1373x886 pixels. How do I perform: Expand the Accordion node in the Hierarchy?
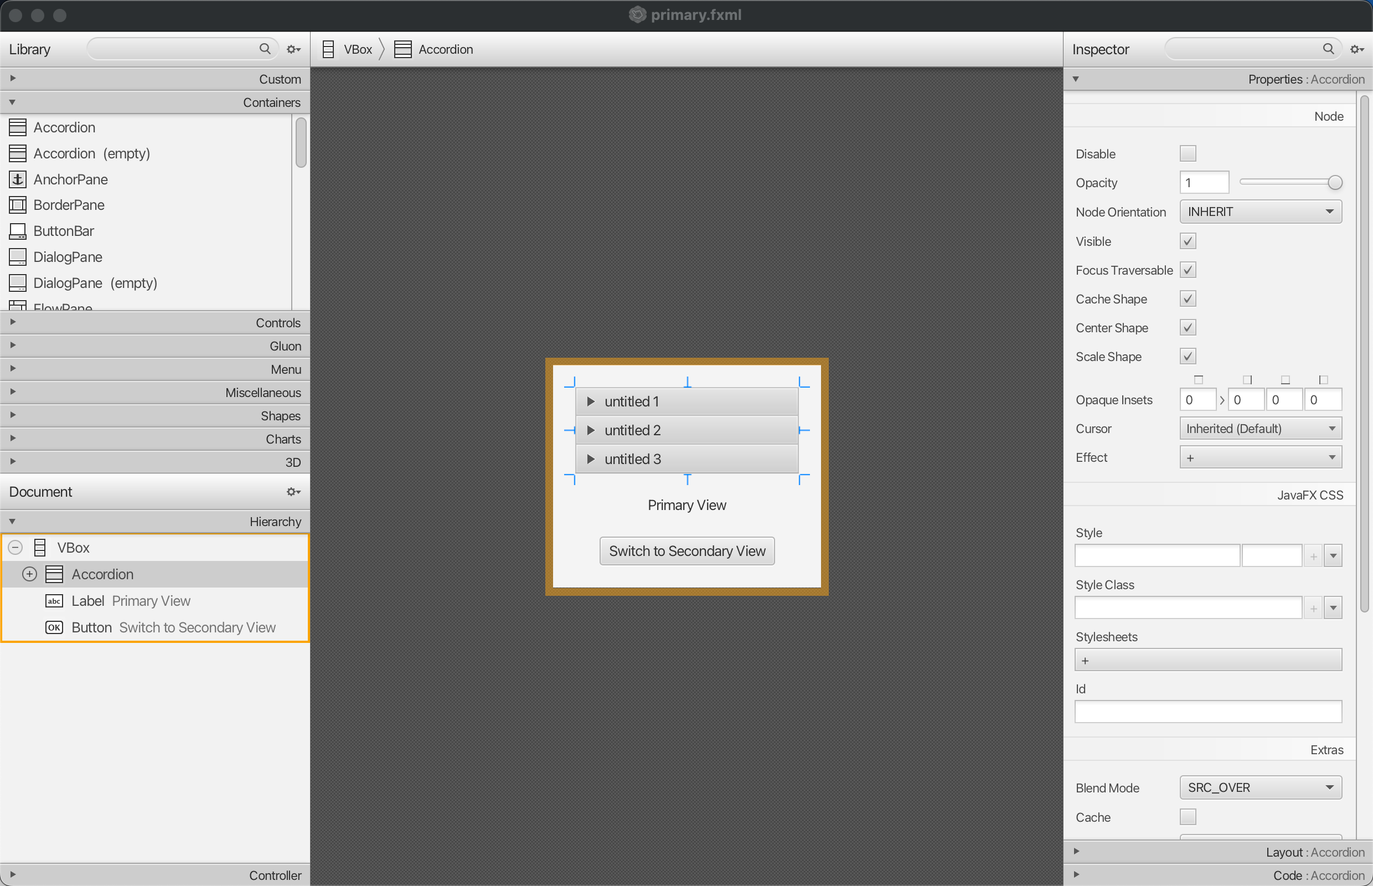coord(29,574)
